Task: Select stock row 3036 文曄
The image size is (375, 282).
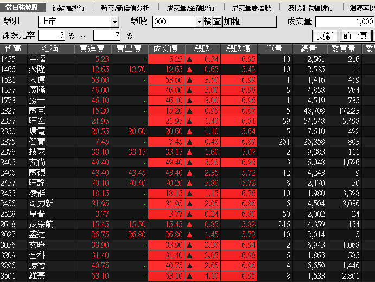Action: tap(188, 245)
